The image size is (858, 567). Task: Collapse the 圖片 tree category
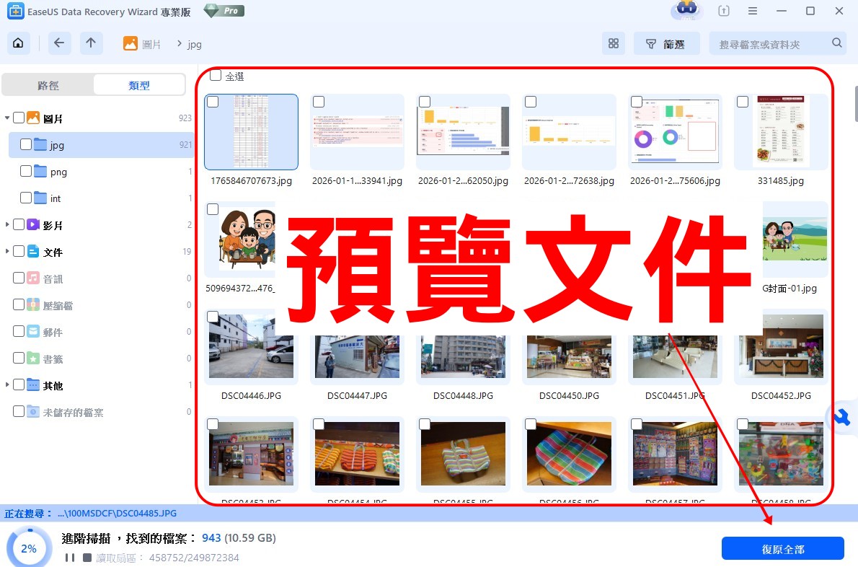click(6, 118)
